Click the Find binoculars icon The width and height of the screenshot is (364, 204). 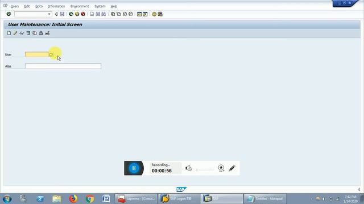pyautogui.click(x=98, y=14)
